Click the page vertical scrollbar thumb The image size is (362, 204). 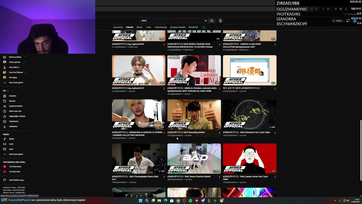(x=361, y=150)
